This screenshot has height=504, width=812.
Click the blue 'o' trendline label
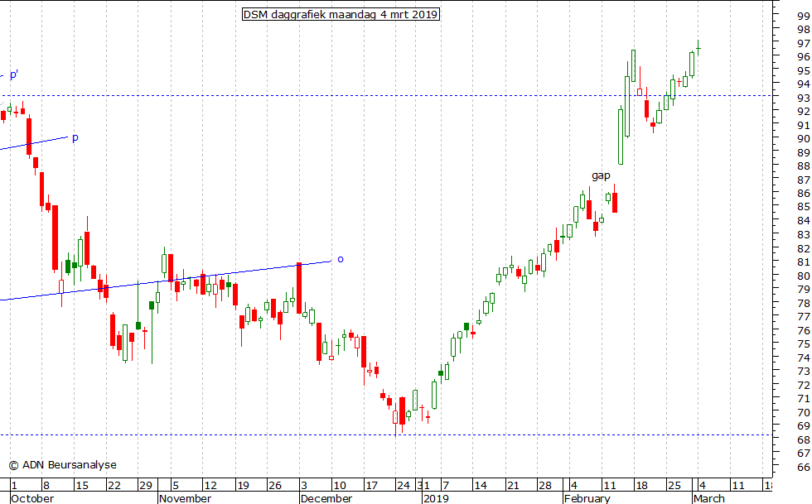click(341, 259)
